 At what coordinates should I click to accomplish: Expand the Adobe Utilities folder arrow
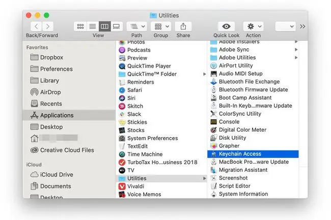[296, 57]
